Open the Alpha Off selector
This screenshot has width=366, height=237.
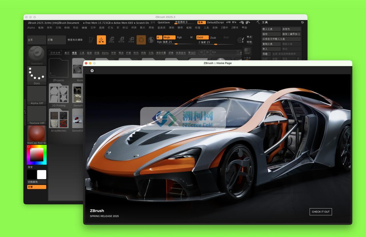tap(37, 95)
